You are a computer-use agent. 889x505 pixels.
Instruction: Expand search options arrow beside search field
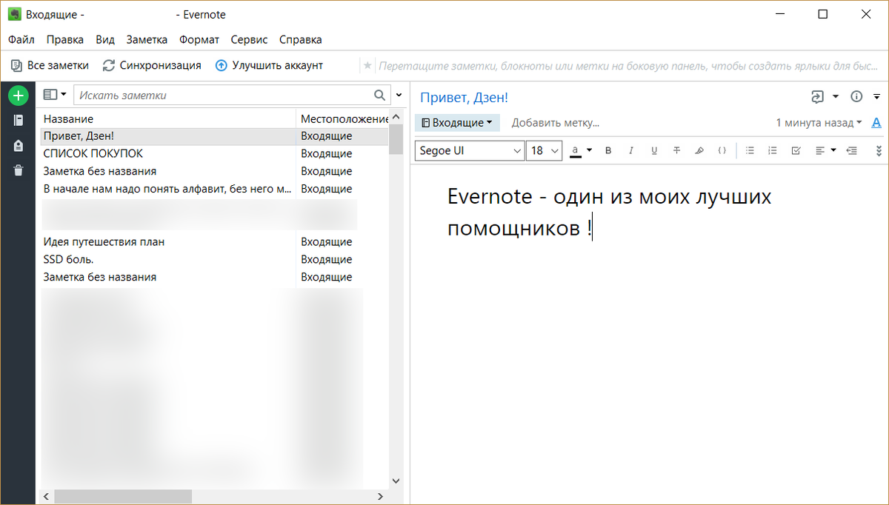(399, 95)
